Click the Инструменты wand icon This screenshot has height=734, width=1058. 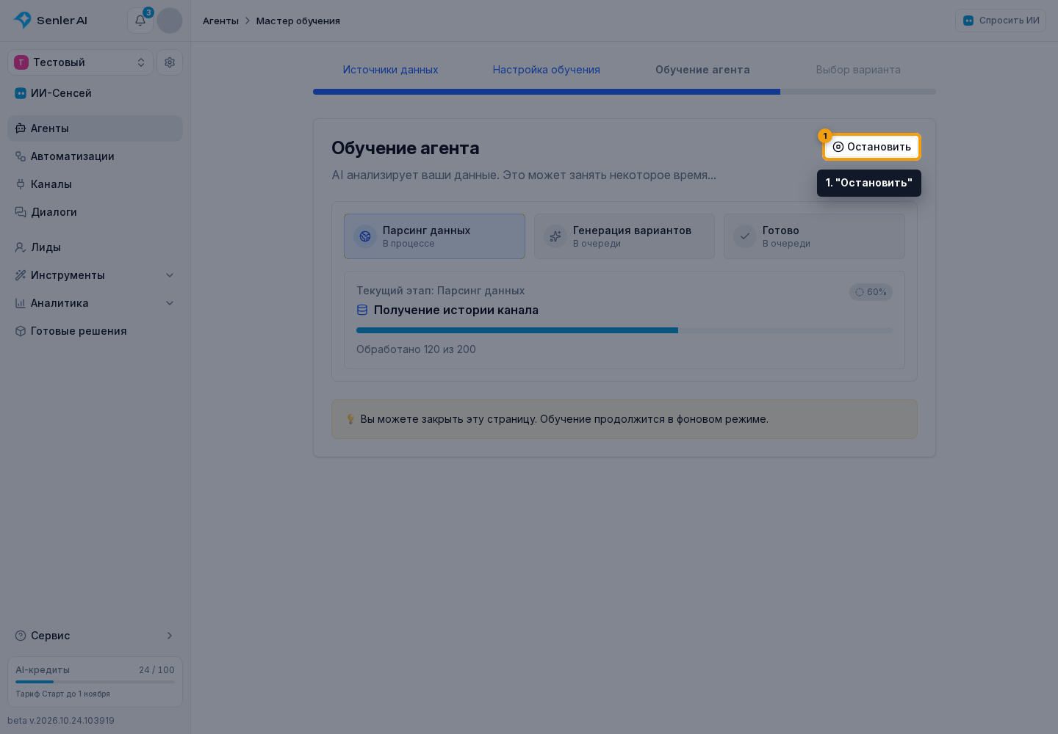click(21, 275)
